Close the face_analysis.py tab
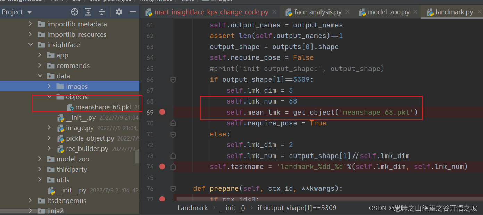The image size is (483, 215). (x=348, y=12)
